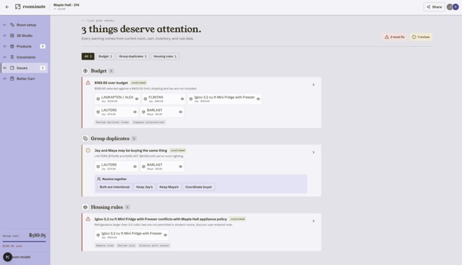Screen dimensions: 462x265
Task: Click LAUTERS product icon in Group duplicates
Action: (x=98, y=167)
